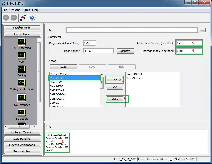Add selected action with >> button

point(115,80)
